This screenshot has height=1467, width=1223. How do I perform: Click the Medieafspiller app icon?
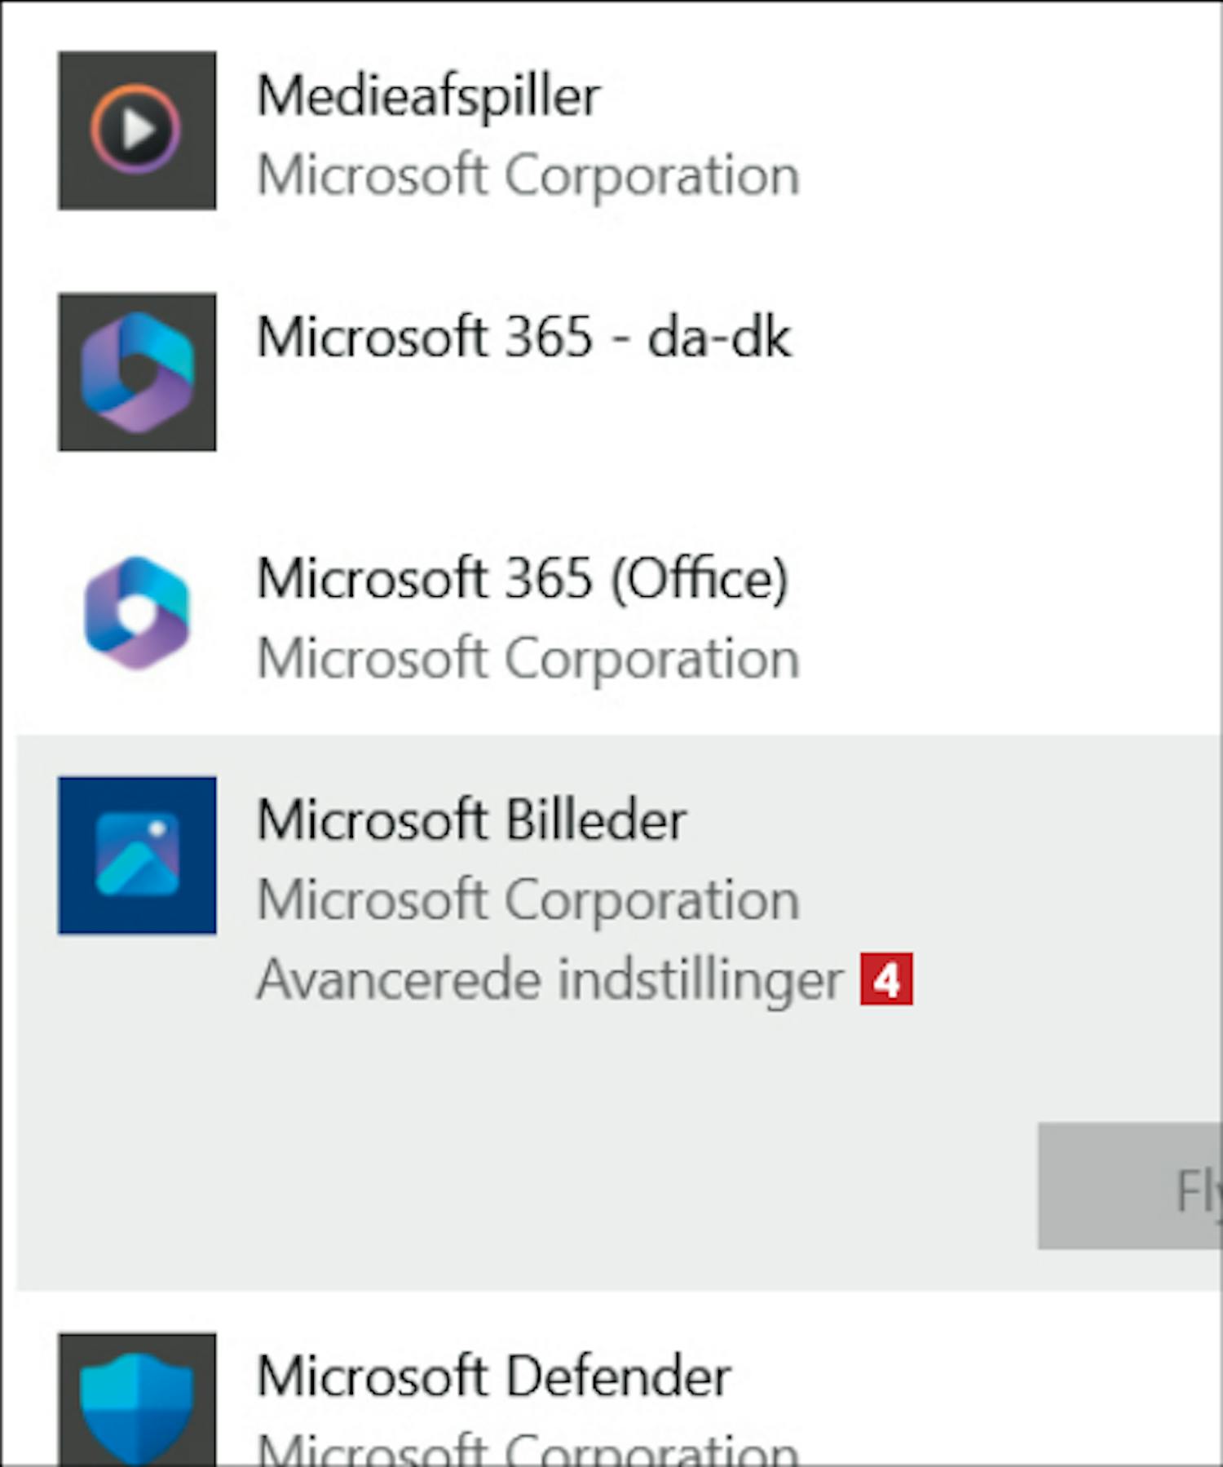click(x=137, y=130)
